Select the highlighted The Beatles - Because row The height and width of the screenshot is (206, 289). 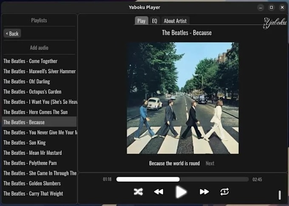click(40, 122)
